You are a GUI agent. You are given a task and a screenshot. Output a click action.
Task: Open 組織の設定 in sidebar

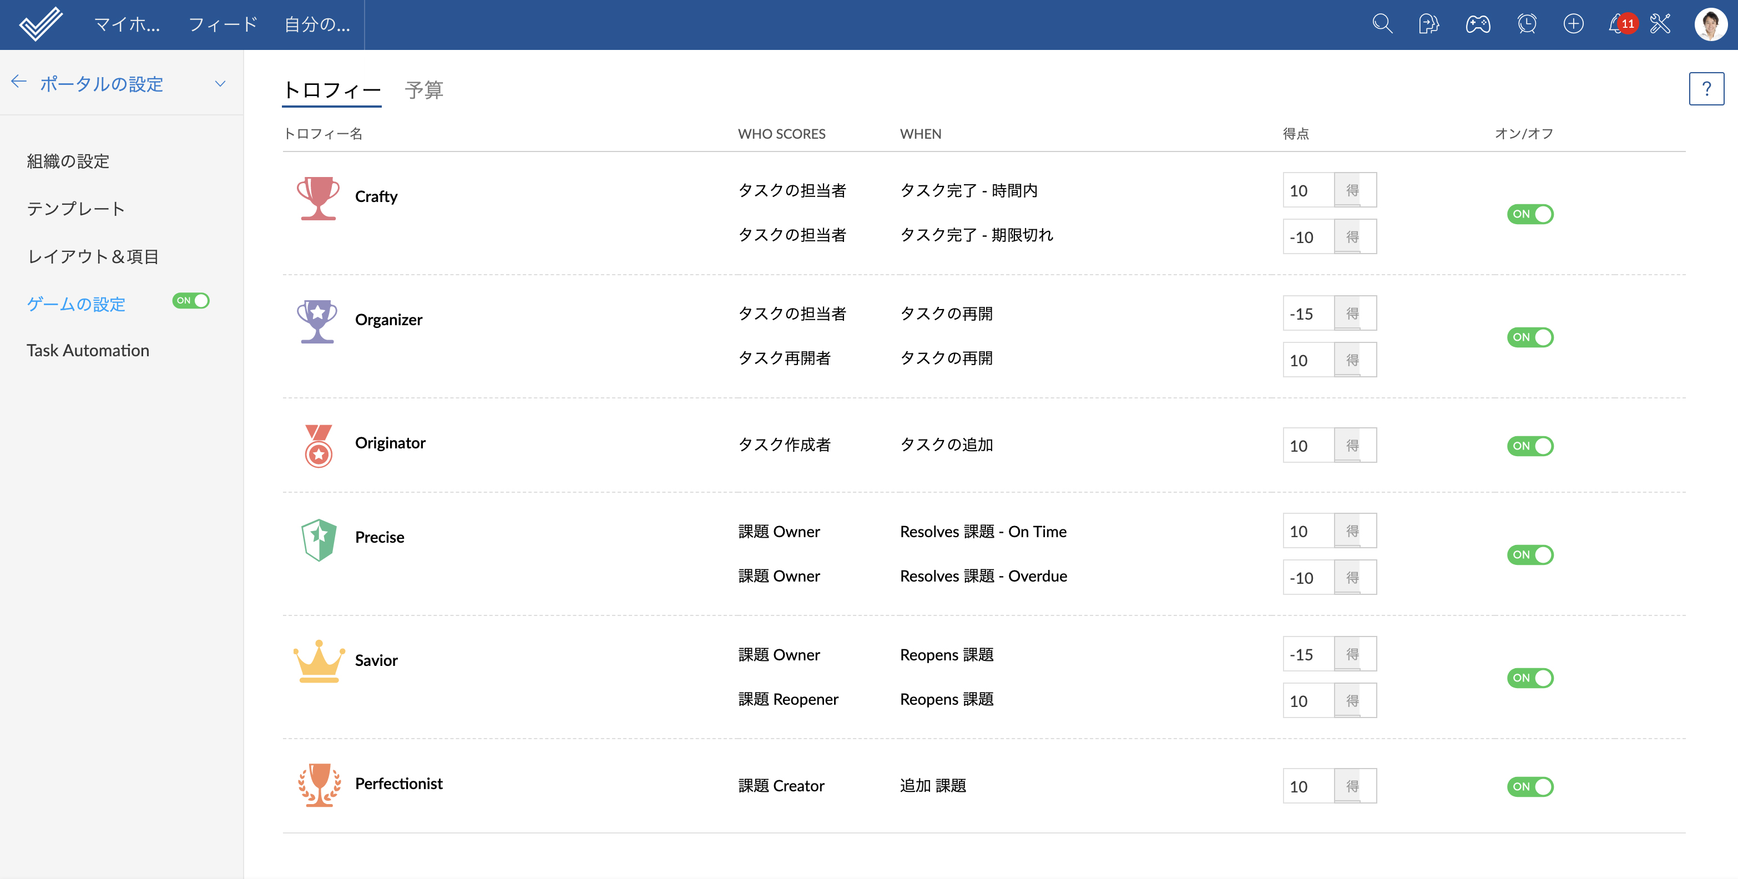68,161
